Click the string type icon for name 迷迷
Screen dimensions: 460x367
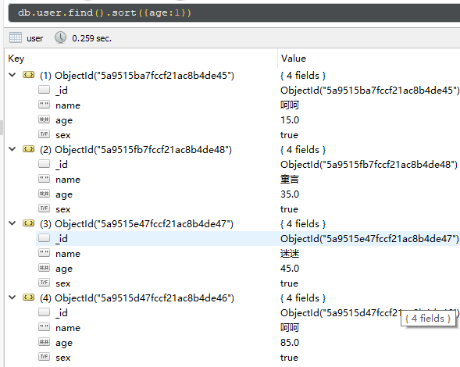click(44, 253)
